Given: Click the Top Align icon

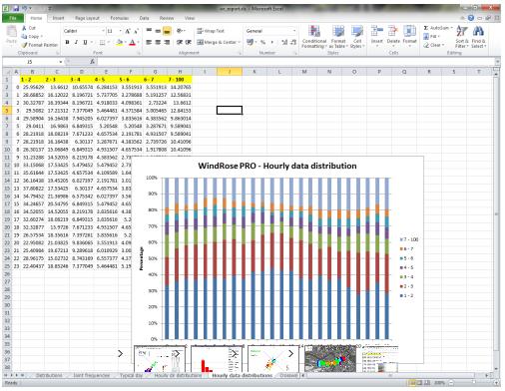Looking at the screenshot, I should click(149, 31).
